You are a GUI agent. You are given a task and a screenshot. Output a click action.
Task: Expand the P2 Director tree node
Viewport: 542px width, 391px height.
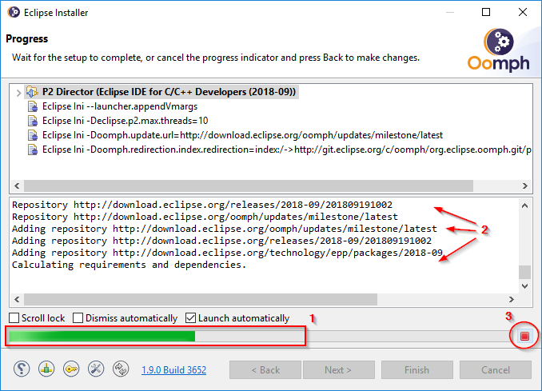(x=18, y=93)
